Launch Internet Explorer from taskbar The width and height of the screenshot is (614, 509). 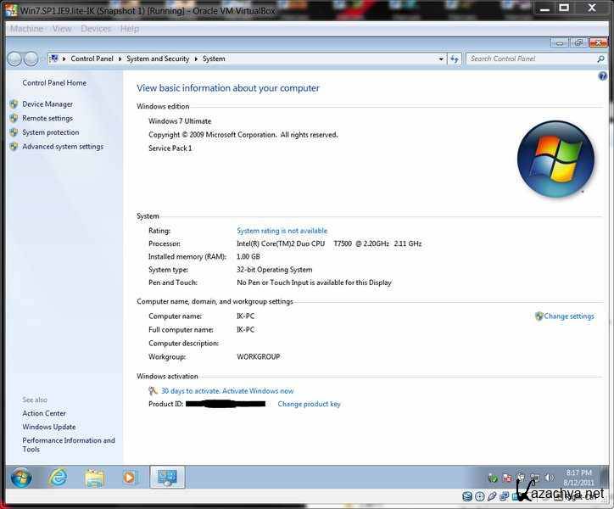pos(58,478)
